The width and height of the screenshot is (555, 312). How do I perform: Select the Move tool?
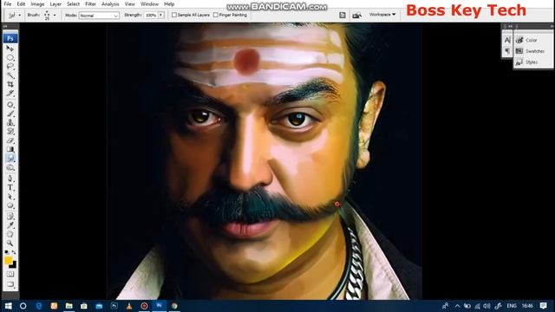tap(10, 49)
